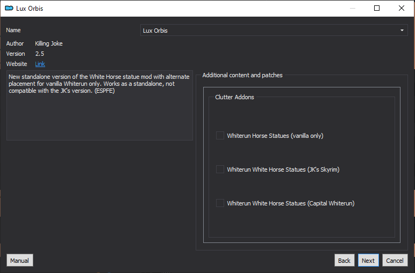Maximize the Lux Orbis installer window
415x273 pixels.
pos(377,9)
